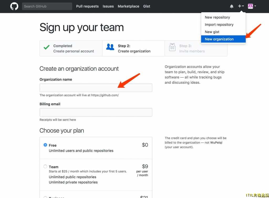
Task: Open Gist in the top navigation
Action: (x=147, y=6)
